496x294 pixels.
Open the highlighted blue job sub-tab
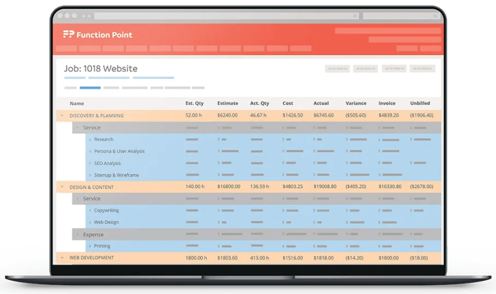click(x=90, y=88)
